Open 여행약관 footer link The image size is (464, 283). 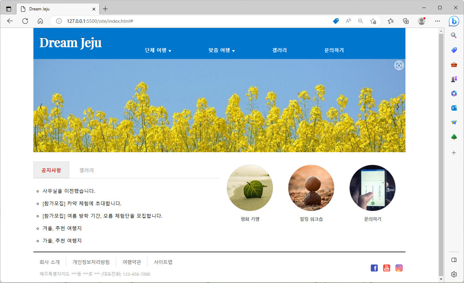(132, 262)
